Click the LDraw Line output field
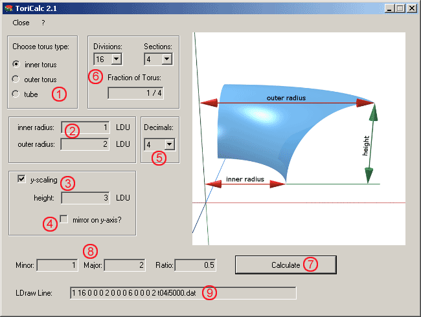This screenshot has height=317, width=421. point(183,293)
